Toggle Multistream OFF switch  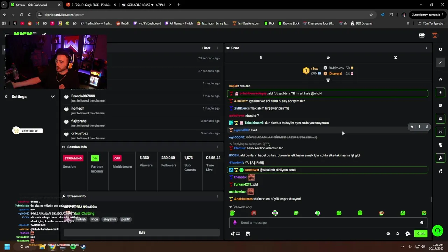click(x=117, y=158)
